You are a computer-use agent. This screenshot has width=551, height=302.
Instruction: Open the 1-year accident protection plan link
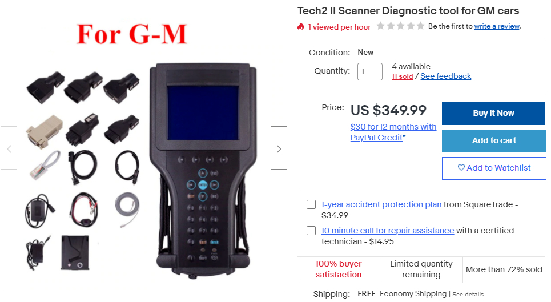coord(381,204)
